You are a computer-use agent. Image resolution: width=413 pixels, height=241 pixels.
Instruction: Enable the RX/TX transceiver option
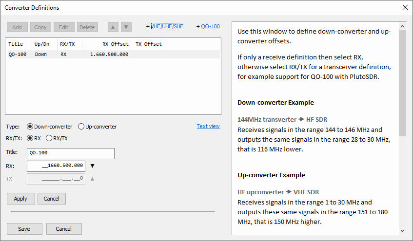coord(49,138)
